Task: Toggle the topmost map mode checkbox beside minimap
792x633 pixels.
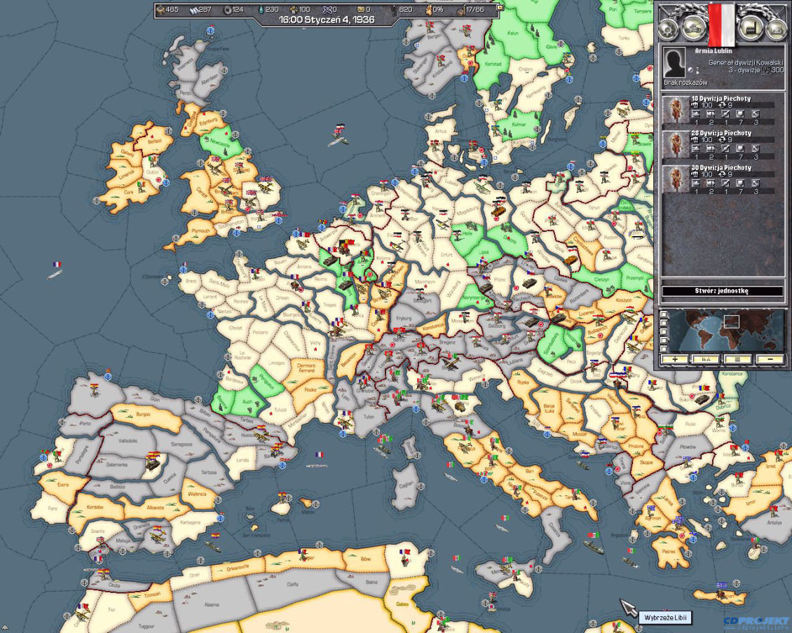Action: (x=664, y=314)
